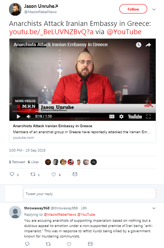164x248 pixels.
Task: Expand tweet options chevron beside Follow
Action: click(x=154, y=9)
